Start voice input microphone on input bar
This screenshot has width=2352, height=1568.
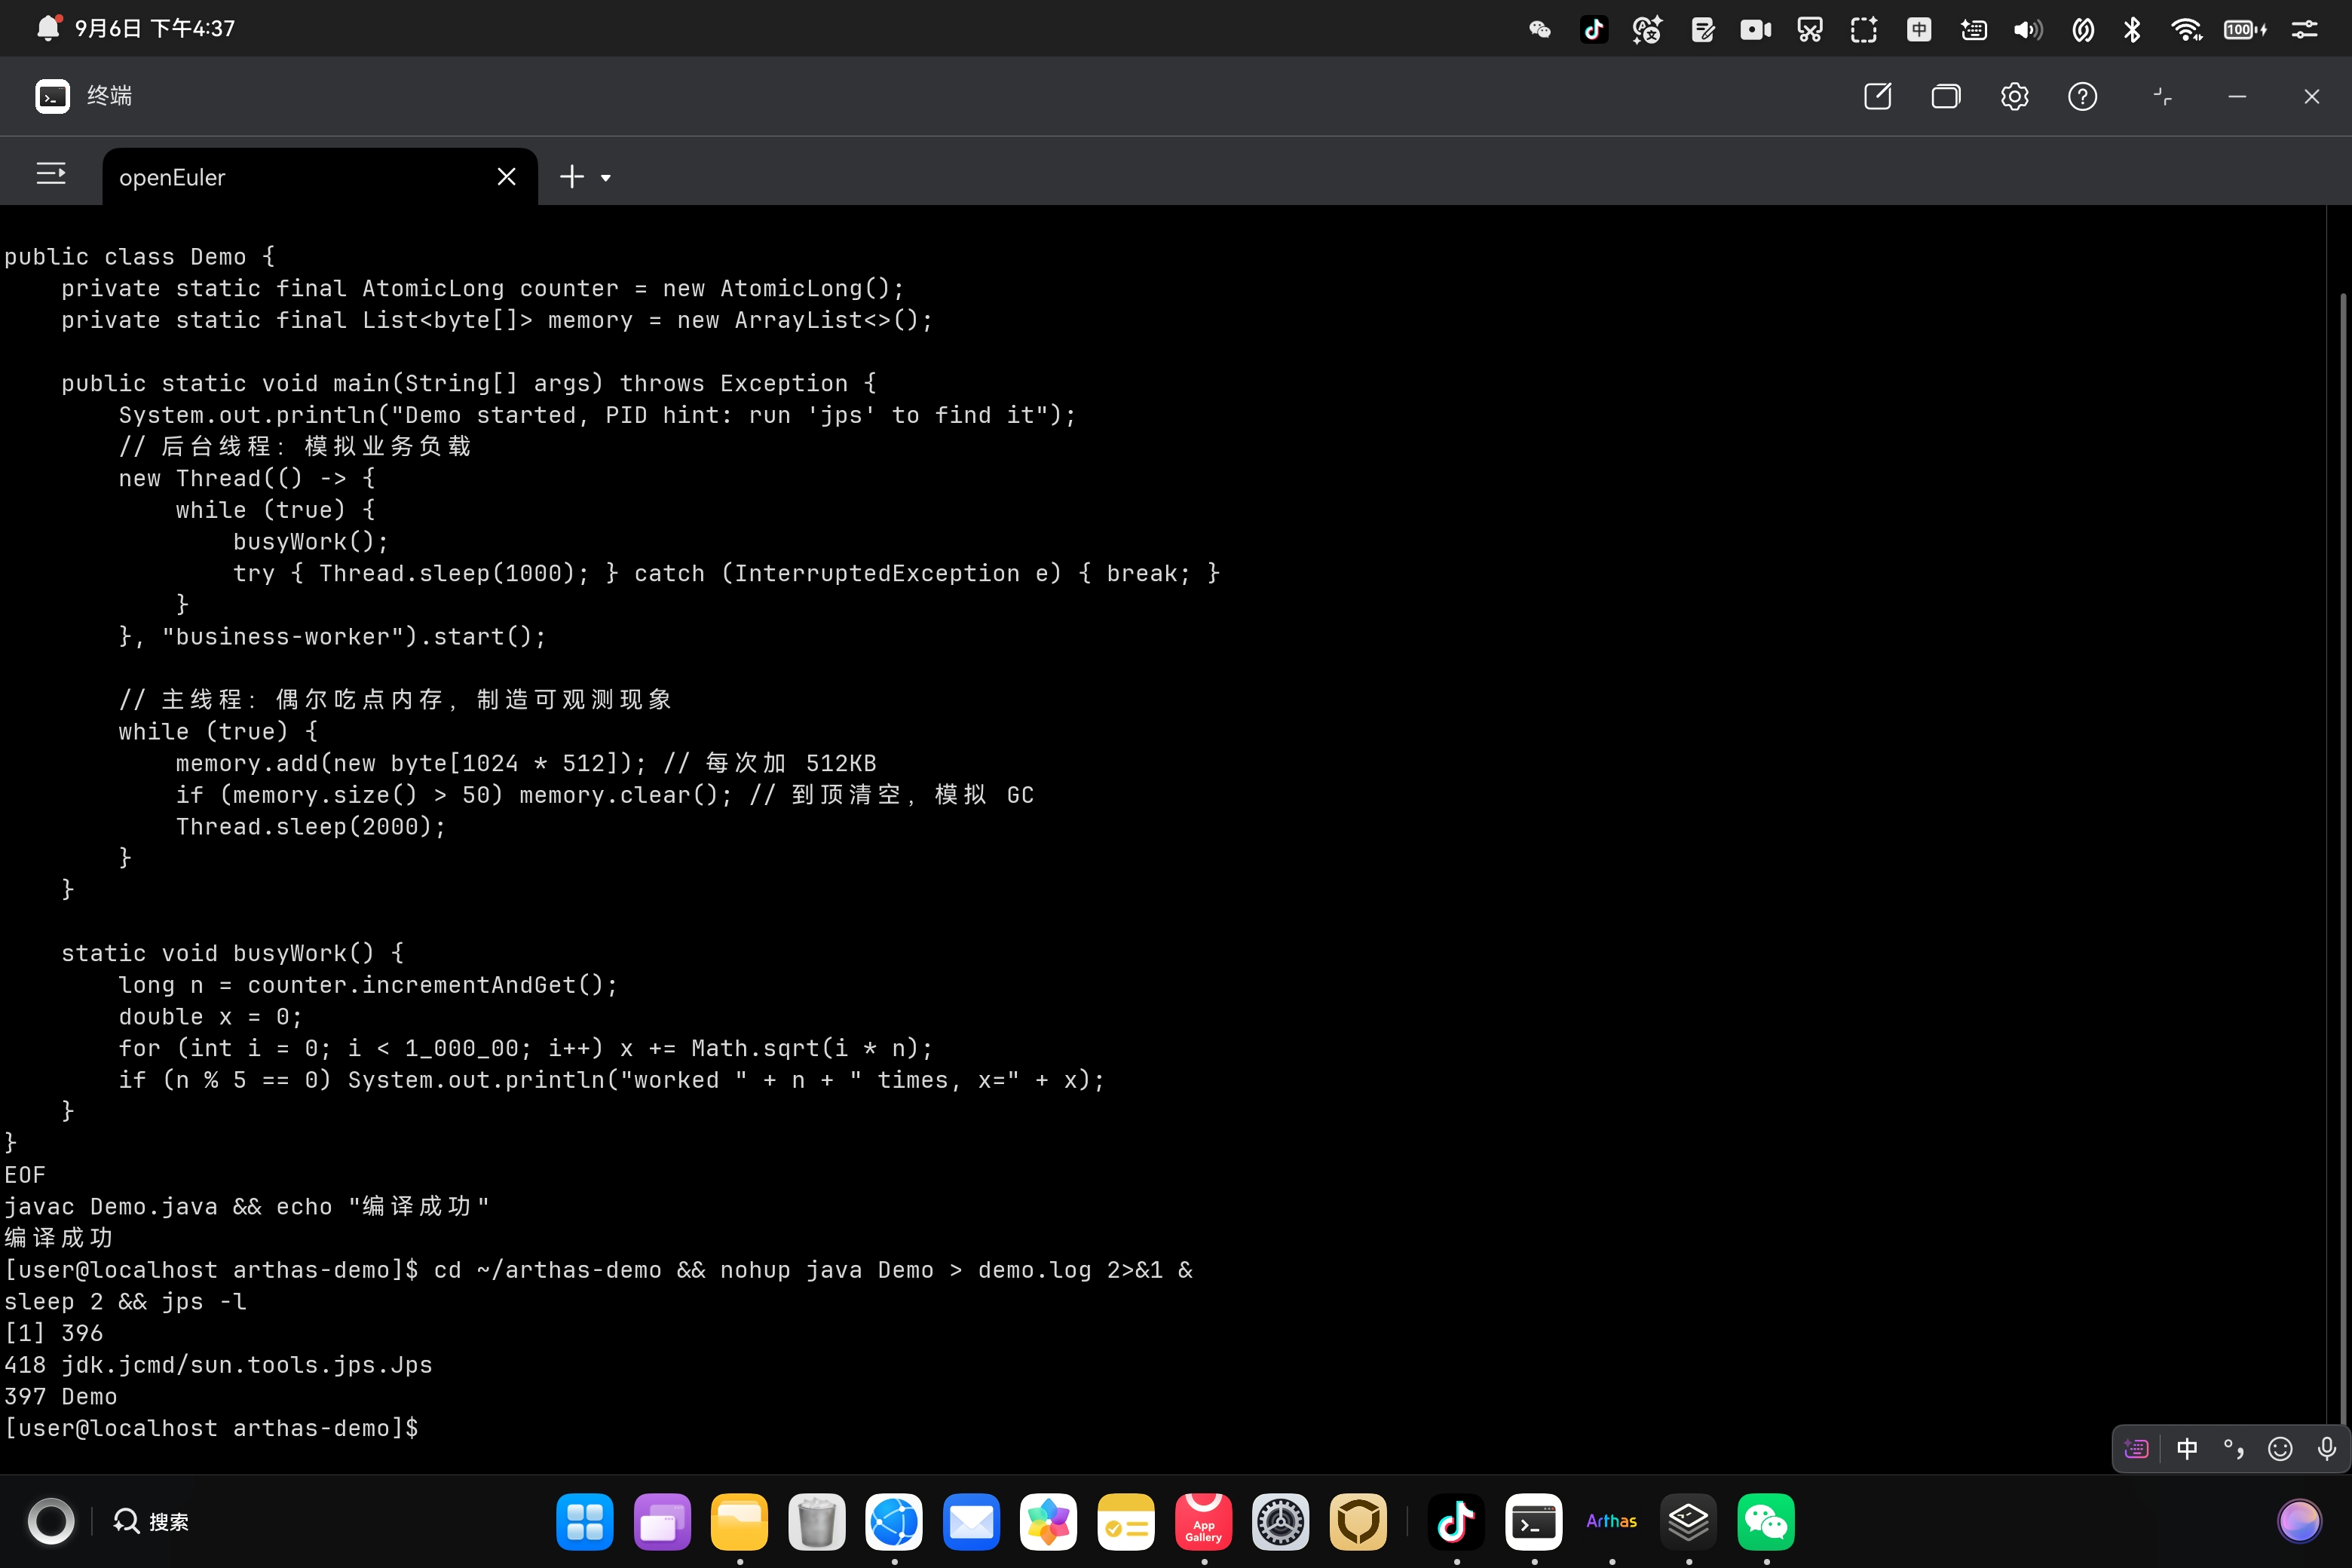2327,1448
